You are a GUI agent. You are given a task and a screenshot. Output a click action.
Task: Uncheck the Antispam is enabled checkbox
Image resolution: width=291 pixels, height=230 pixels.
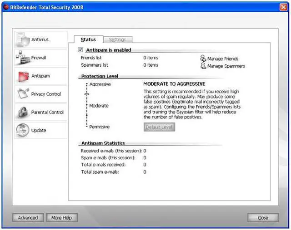point(80,50)
